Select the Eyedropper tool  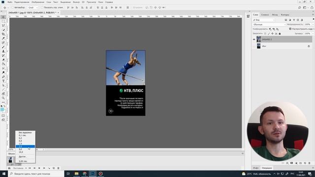click(x=3, y=38)
